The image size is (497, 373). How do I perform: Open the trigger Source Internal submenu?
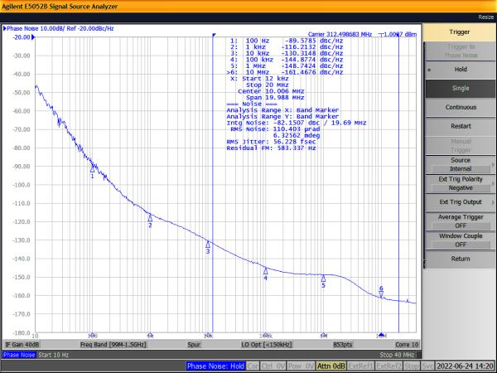click(x=461, y=164)
